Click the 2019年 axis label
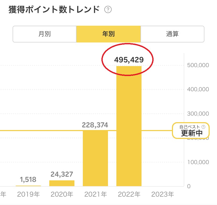This screenshot has height=205, width=217. click(x=28, y=194)
